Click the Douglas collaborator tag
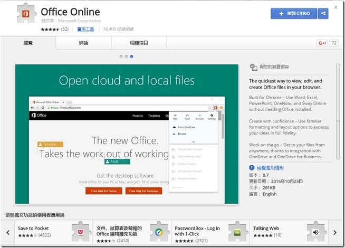 pyautogui.click(x=51, y=145)
